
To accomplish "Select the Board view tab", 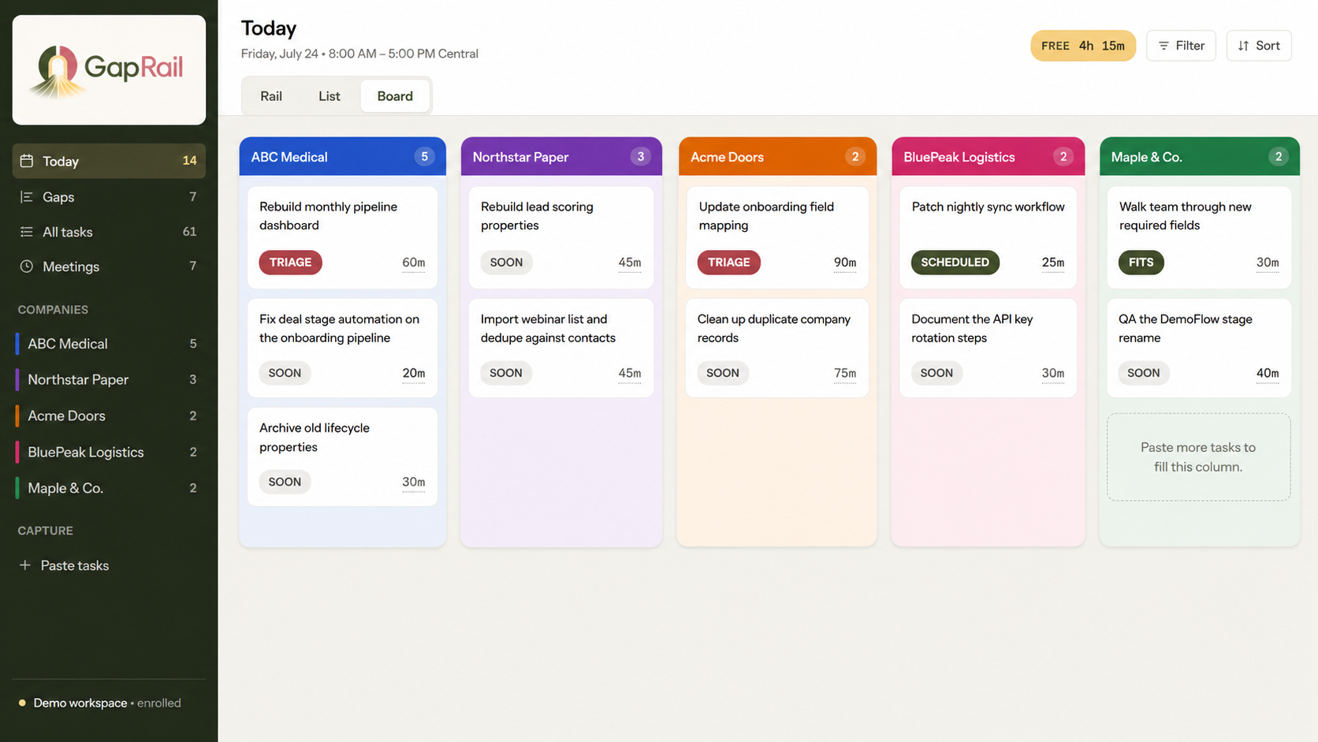I will [x=395, y=96].
